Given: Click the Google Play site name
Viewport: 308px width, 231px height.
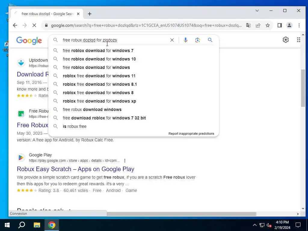Looking at the screenshot, I should click(40, 155).
